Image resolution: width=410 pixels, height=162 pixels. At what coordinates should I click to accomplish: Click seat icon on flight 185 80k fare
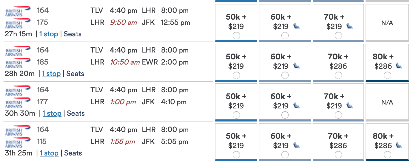(x=399, y=66)
